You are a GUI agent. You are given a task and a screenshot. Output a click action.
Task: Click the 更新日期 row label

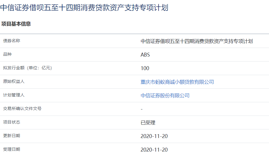point(12,136)
